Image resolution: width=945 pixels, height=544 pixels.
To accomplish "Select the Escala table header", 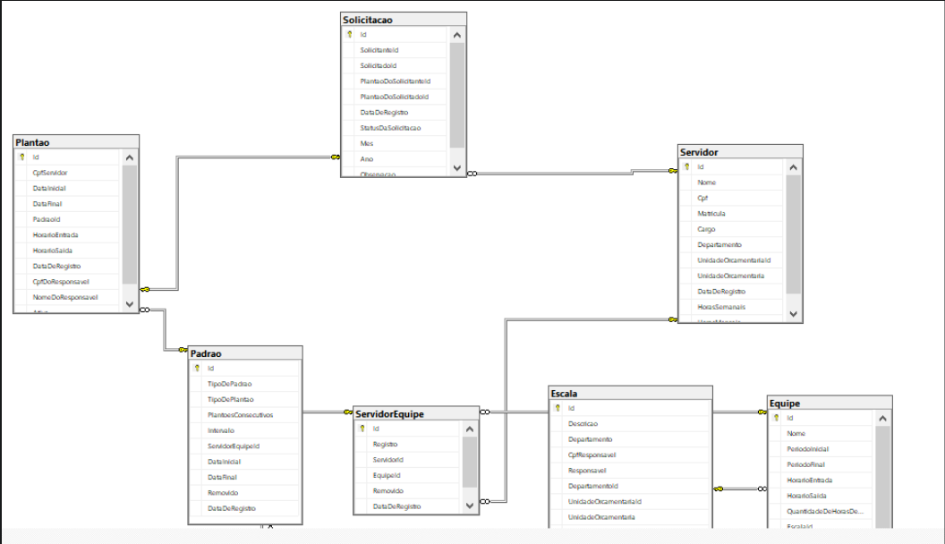I will click(630, 394).
